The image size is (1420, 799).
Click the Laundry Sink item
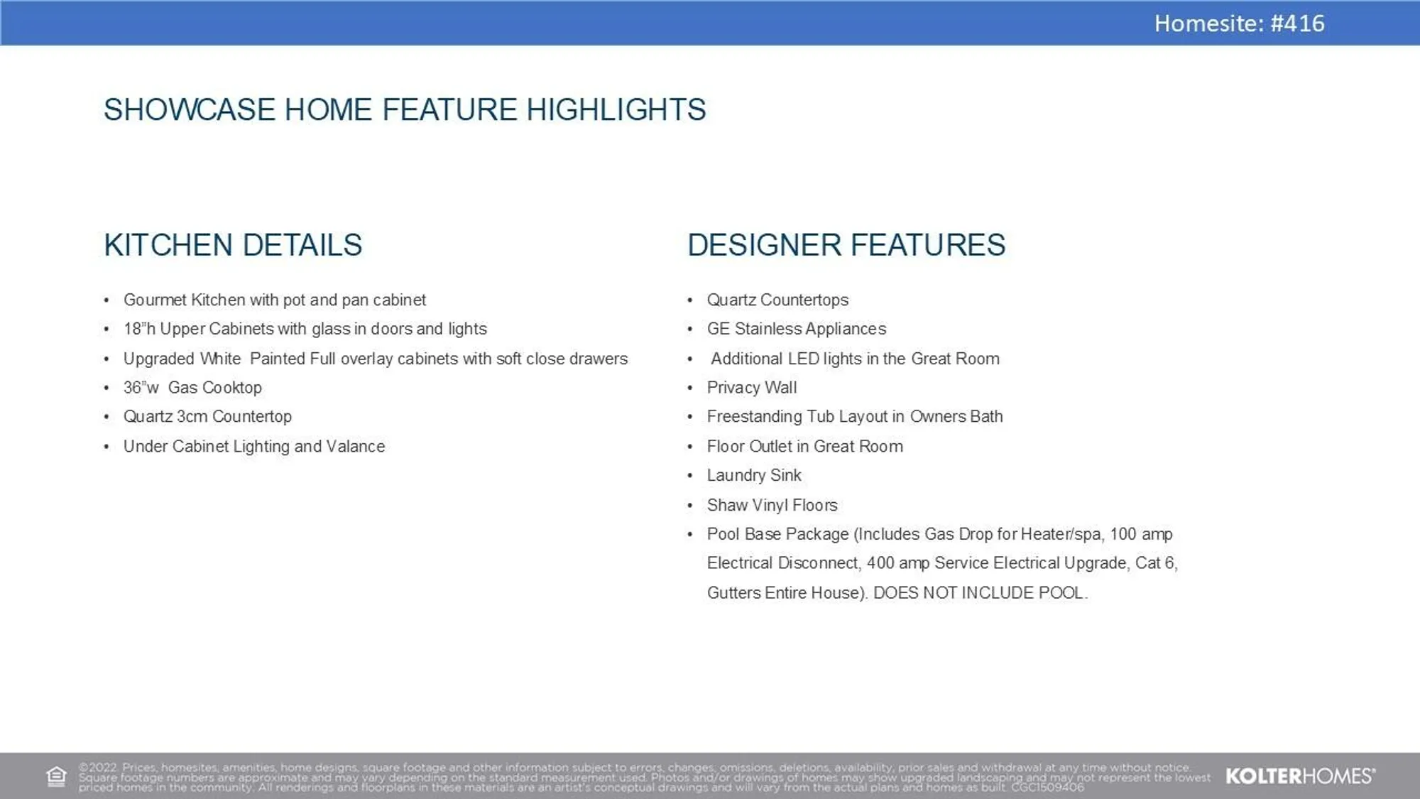coord(753,475)
